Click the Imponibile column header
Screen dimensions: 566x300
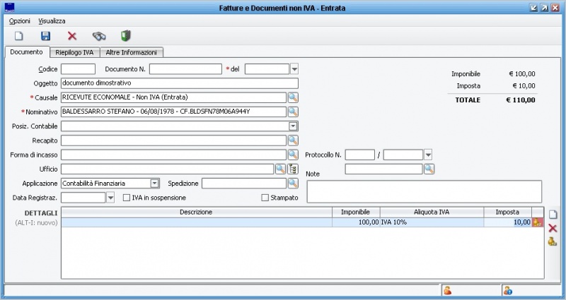pyautogui.click(x=356, y=212)
